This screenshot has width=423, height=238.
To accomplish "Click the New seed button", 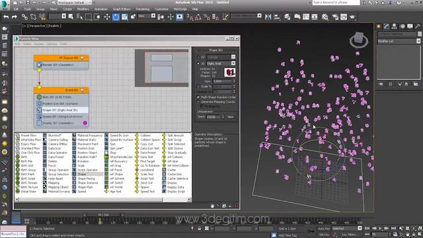I will point(231,117).
